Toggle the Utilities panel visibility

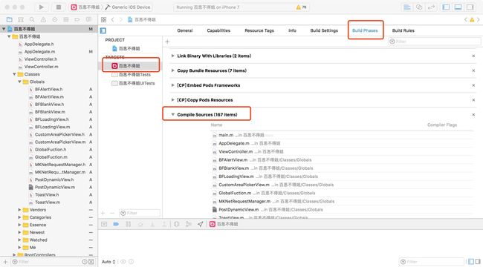point(470,7)
